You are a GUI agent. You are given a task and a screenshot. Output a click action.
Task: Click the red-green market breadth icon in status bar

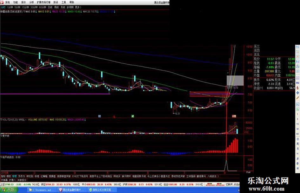coord(215,184)
